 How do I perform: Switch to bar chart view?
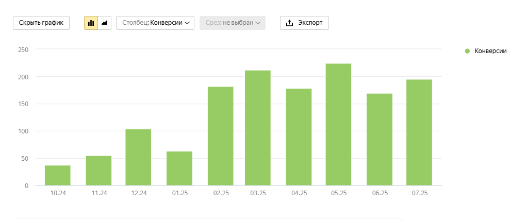pyautogui.click(x=91, y=23)
